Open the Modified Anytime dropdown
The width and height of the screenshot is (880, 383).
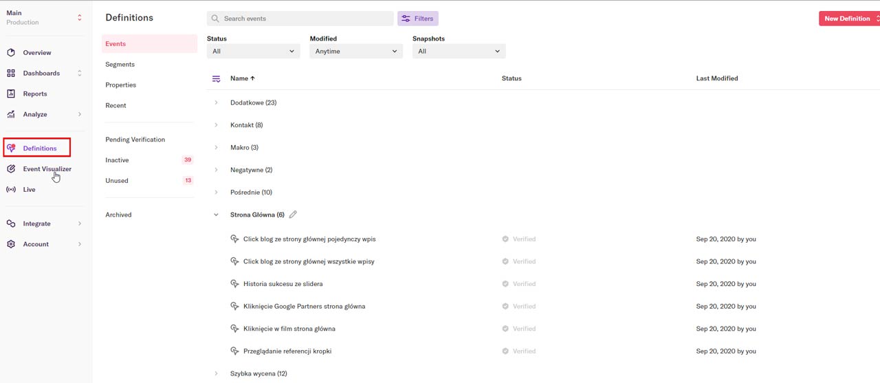[x=355, y=52]
